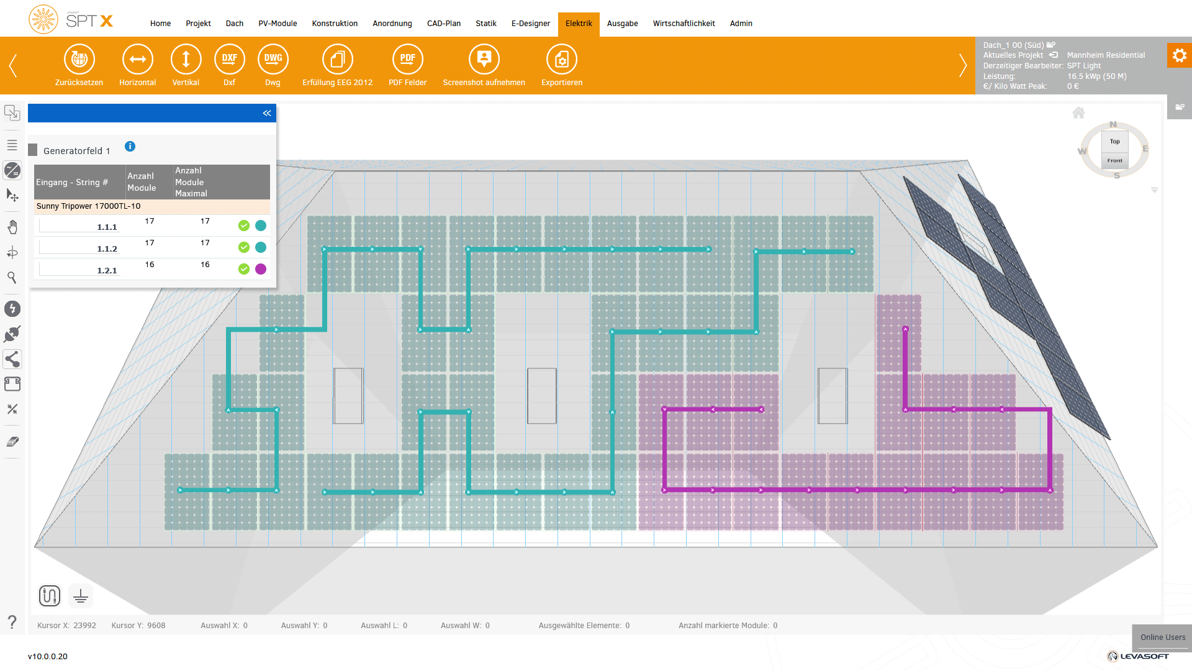Click Screenshot aufnehmen icon
This screenshot has height=671, width=1192.
(x=484, y=60)
